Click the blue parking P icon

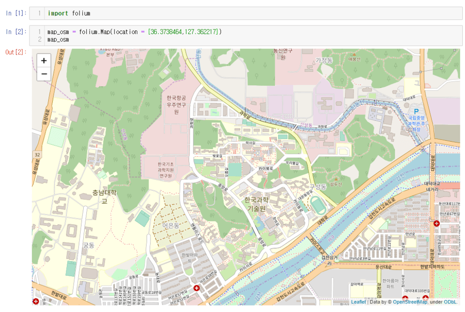tap(415, 111)
